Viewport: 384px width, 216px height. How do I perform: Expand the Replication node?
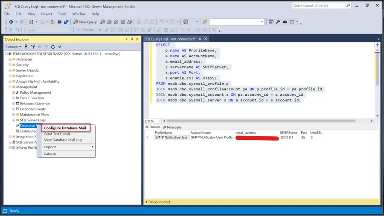coord(10,76)
